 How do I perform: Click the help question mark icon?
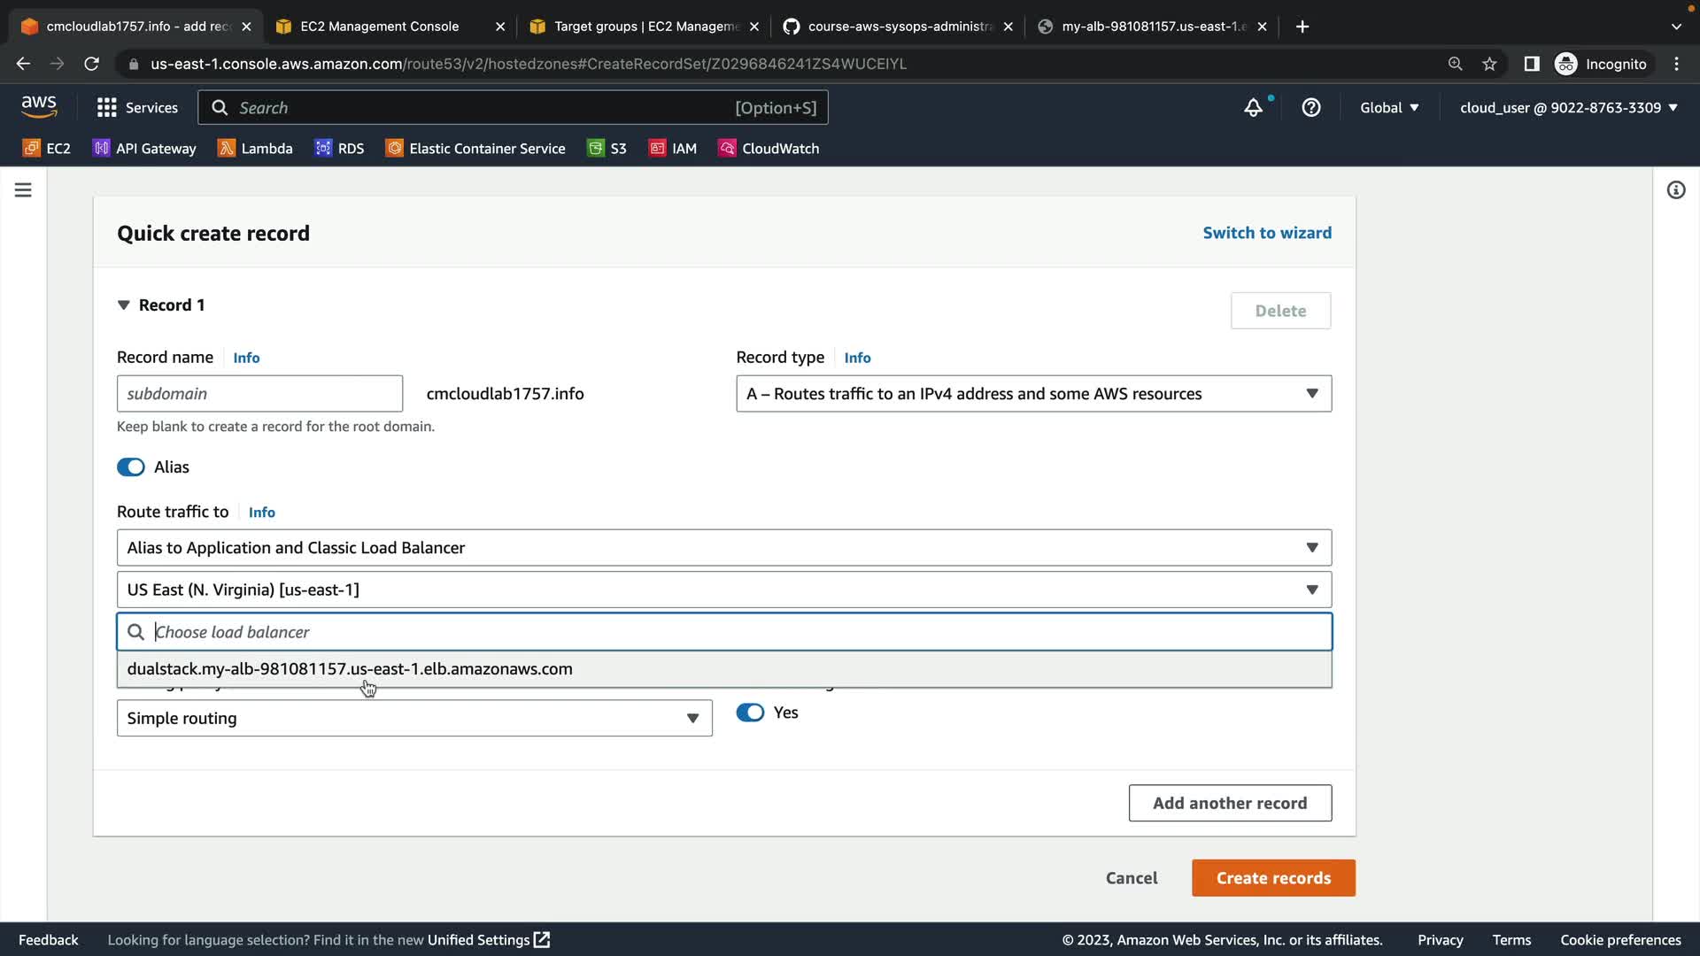click(1311, 108)
